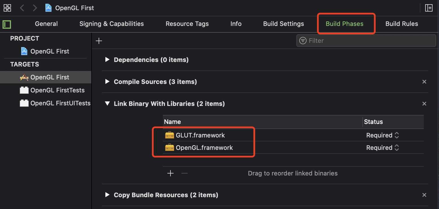Screen dimensions: 439x209
Task: Add a new build phase with plus
Action: tap(99, 41)
